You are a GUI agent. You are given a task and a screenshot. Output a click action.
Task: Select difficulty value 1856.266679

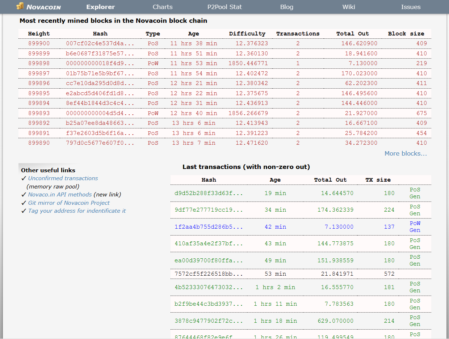tap(248, 113)
